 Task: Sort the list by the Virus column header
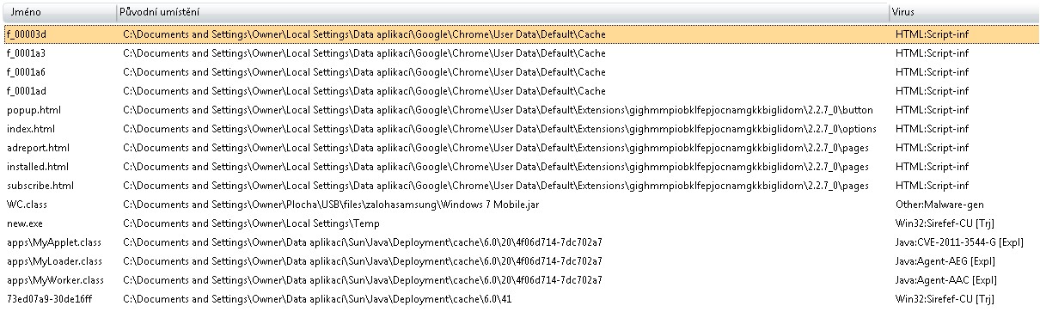click(x=964, y=13)
